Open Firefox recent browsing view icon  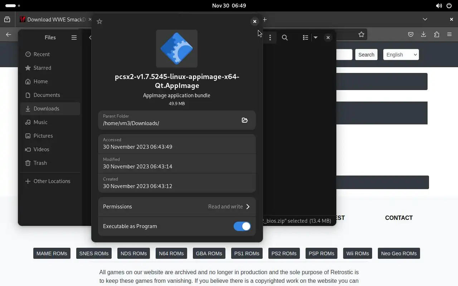(x=7, y=20)
